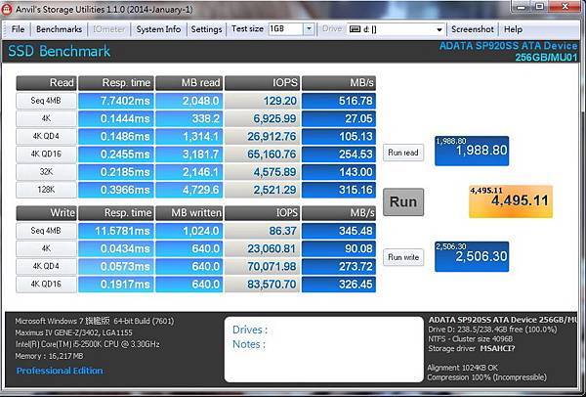Image resolution: width=586 pixels, height=397 pixels.
Task: Click the Run read button
Action: point(403,153)
